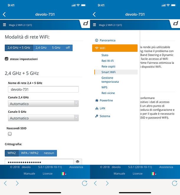Open the LAN menu section

pyautogui.click(x=102, y=108)
